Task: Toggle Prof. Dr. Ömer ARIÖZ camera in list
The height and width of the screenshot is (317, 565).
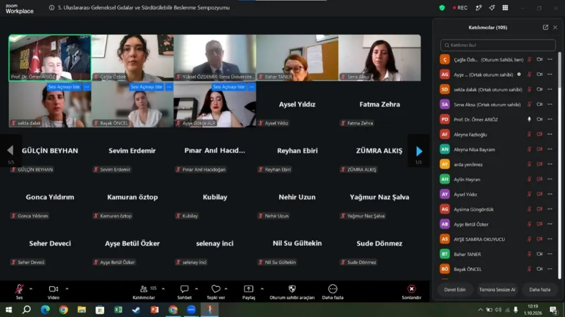Action: click(x=540, y=119)
